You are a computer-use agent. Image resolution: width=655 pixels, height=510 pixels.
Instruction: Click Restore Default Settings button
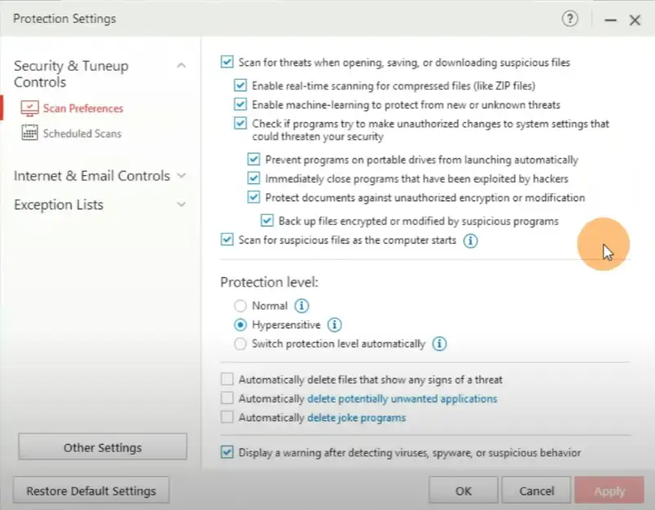[x=90, y=491]
